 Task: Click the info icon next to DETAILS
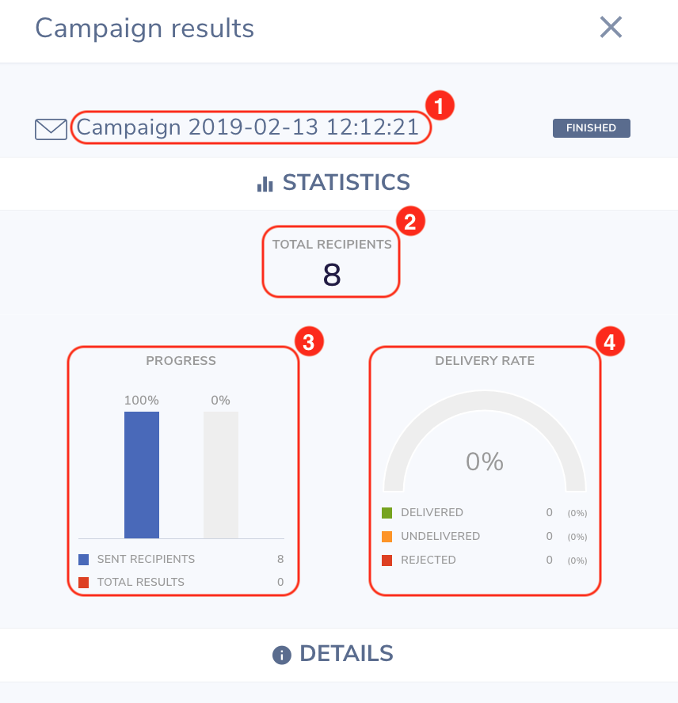pos(282,655)
